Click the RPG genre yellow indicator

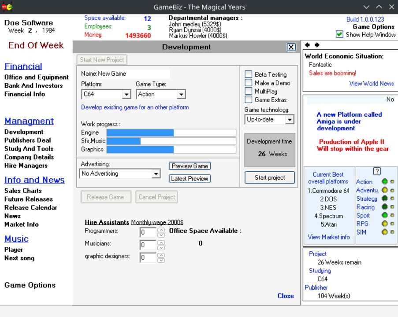click(384, 224)
